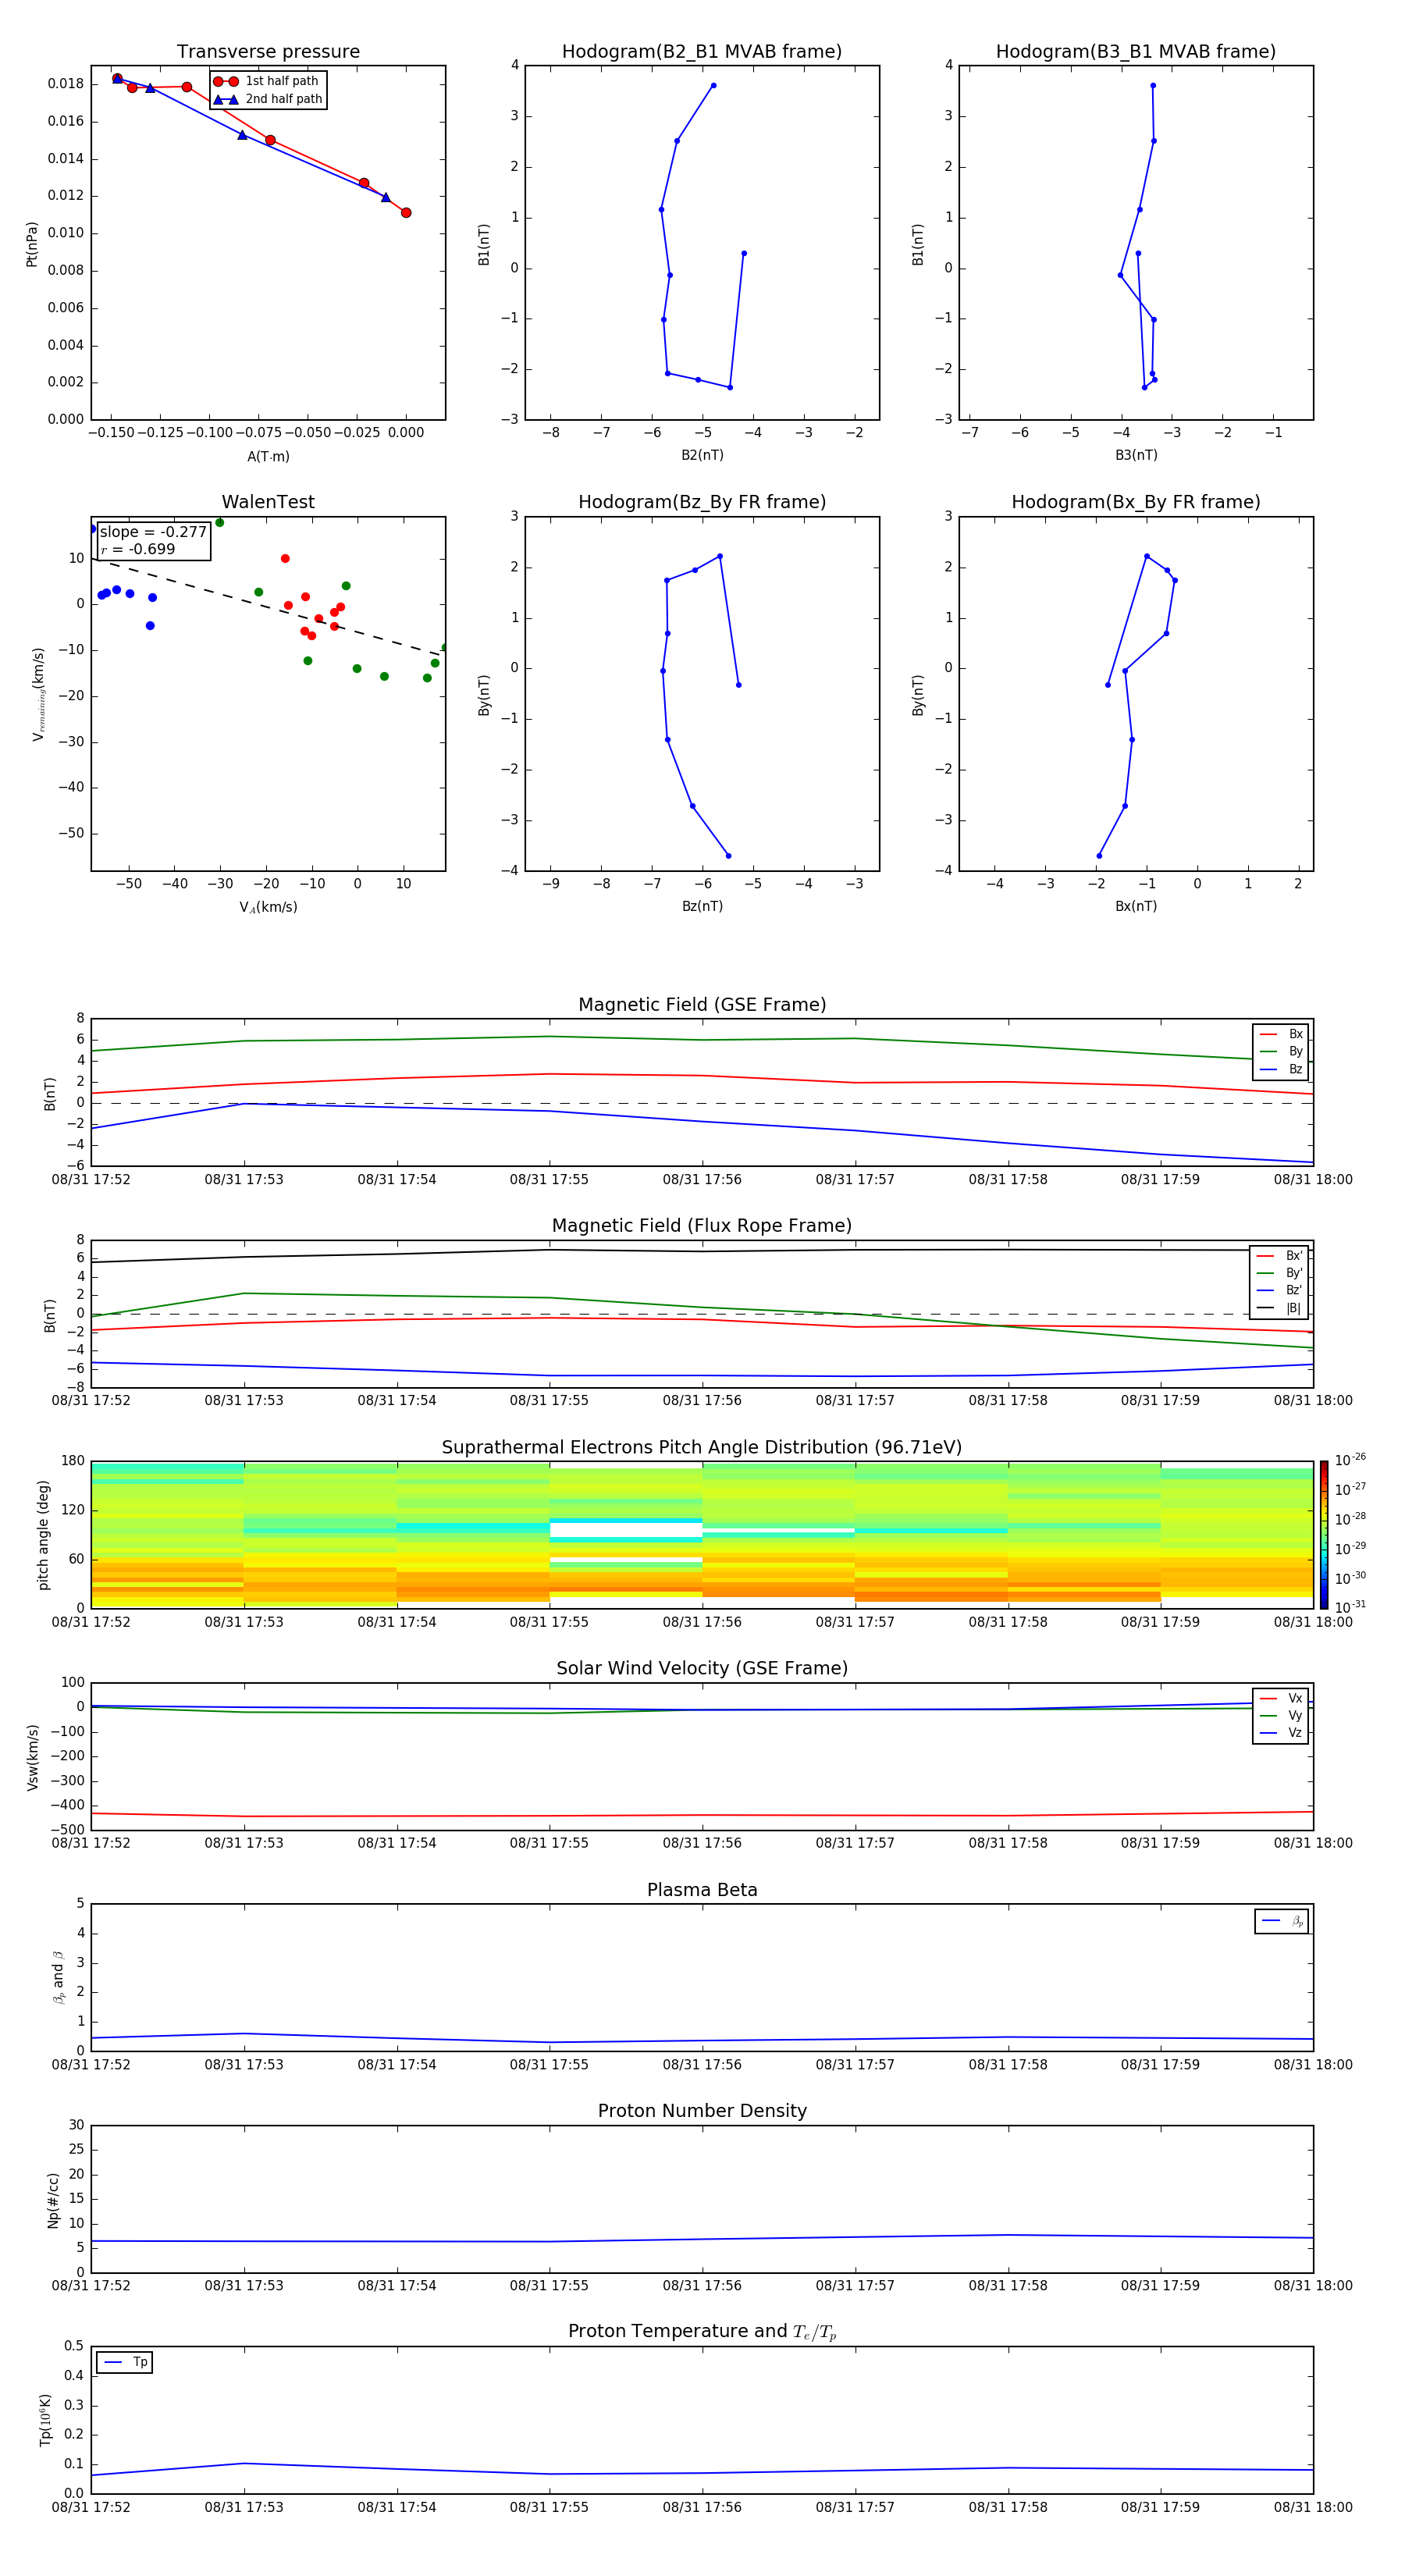Click the 'Bx(nT)' x-axis label
Screen dimensions: 1405x2576
1136,906
